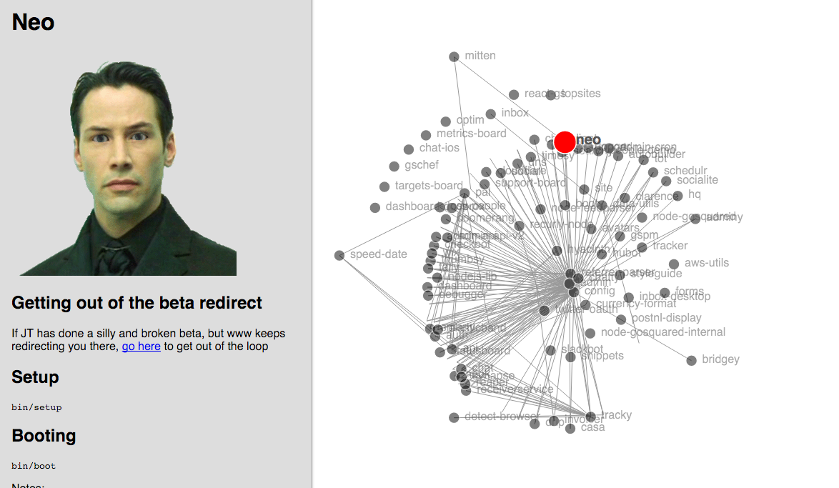Click the bridgey node dot

point(691,361)
